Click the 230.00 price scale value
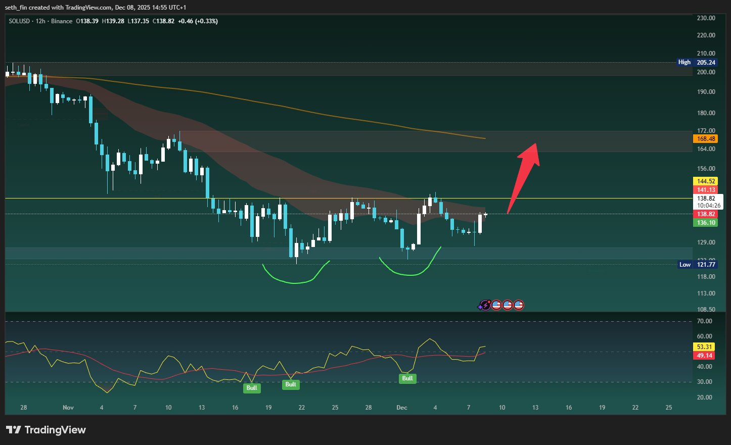This screenshot has height=445, width=731. [x=706, y=18]
